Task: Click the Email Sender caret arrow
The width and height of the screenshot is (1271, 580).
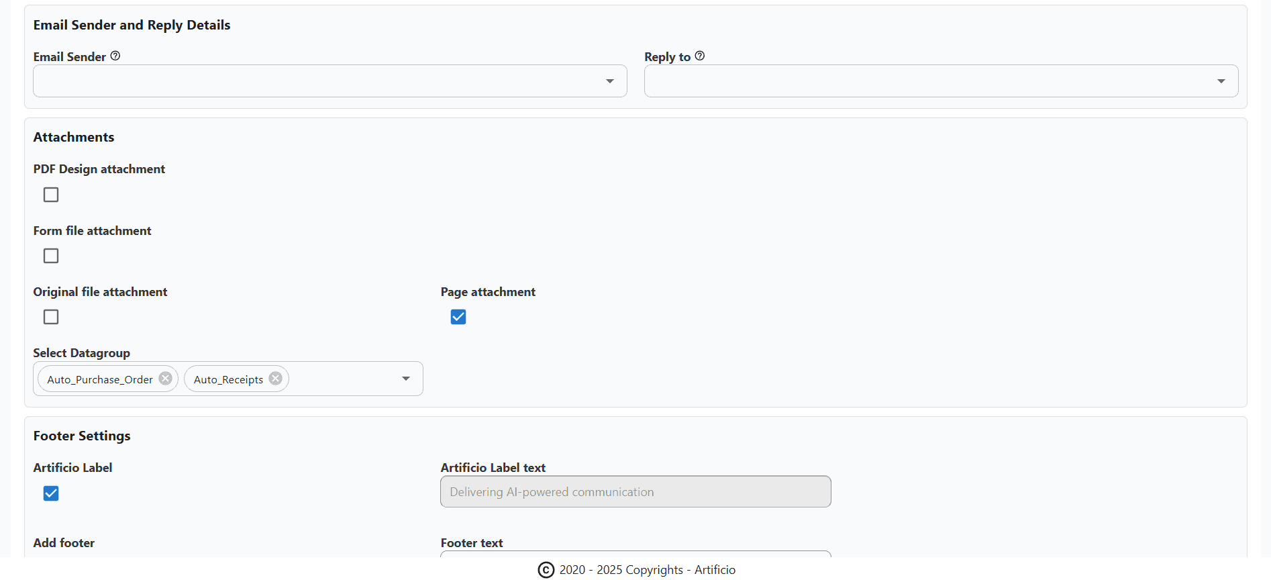Action: [x=609, y=81]
